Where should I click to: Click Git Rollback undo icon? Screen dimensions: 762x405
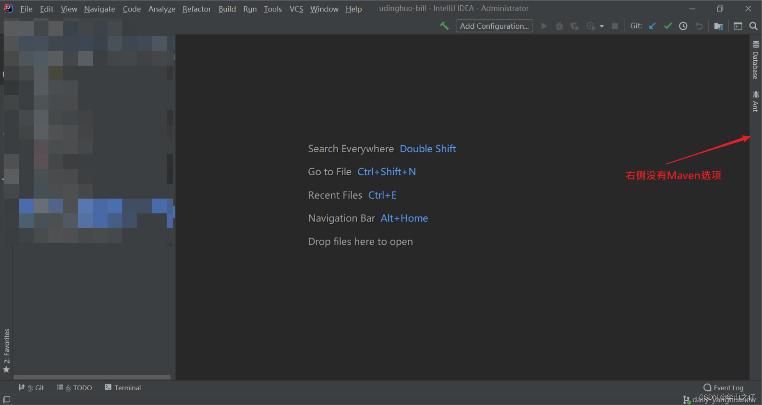(x=699, y=26)
